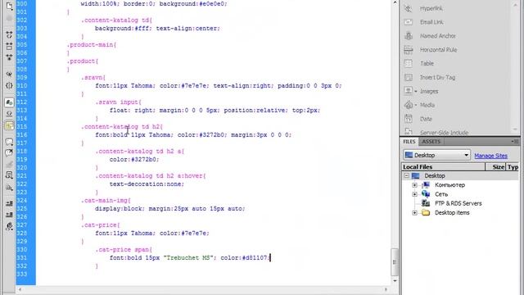Sort by the Size column header
The width and height of the screenshot is (524, 295).
click(496, 166)
